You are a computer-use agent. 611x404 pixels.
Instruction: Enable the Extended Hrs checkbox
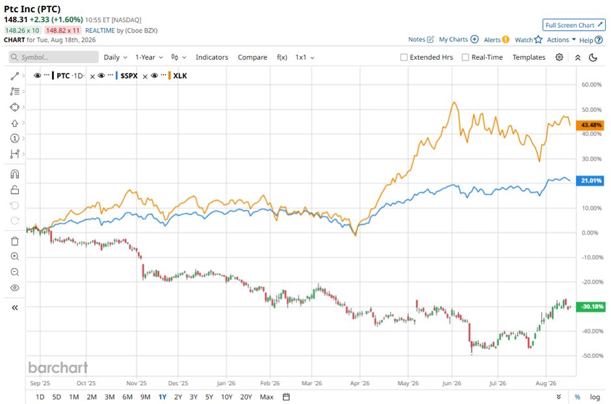(x=404, y=57)
